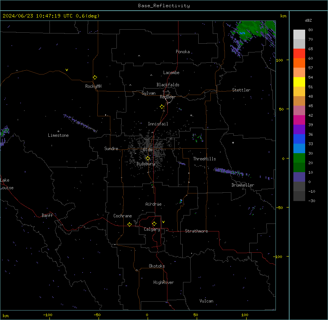Click the Okotoks label
Screen dimensions: 328x320
[157, 266]
